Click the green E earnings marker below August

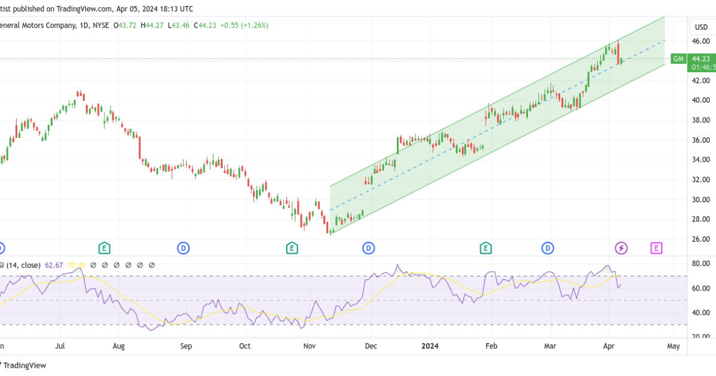(x=104, y=248)
